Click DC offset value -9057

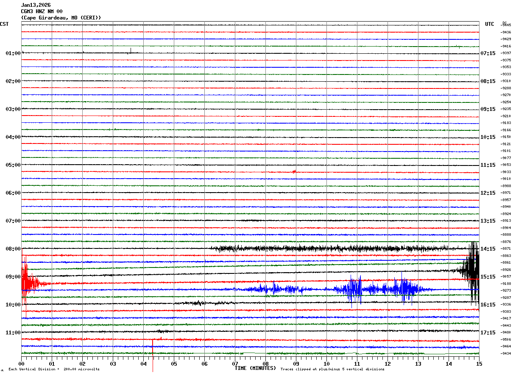[x=506, y=277]
